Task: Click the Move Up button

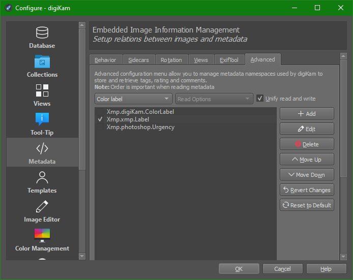Action: click(307, 160)
